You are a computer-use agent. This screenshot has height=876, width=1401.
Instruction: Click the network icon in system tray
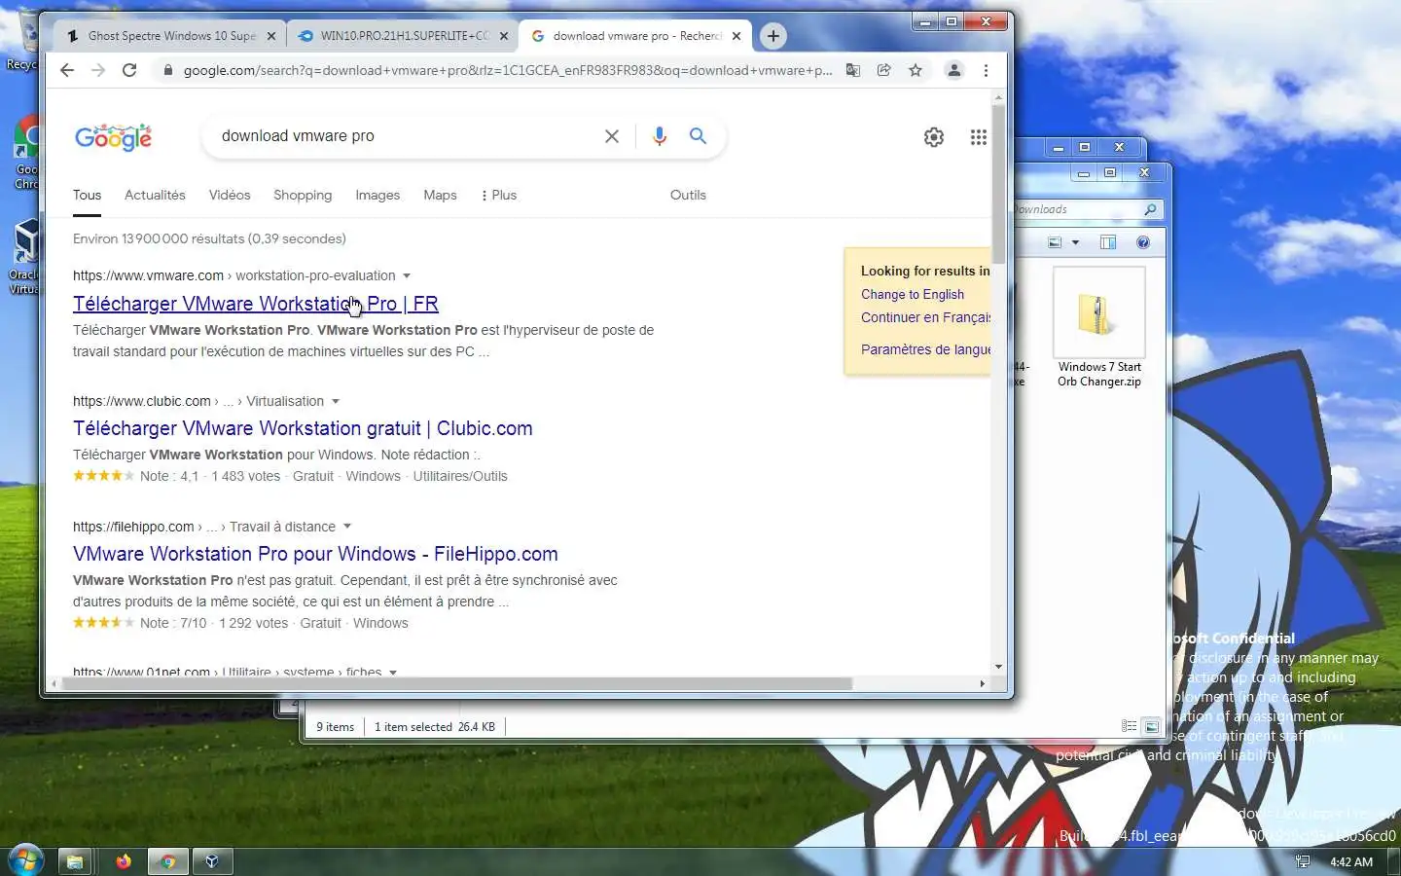[x=1302, y=861]
